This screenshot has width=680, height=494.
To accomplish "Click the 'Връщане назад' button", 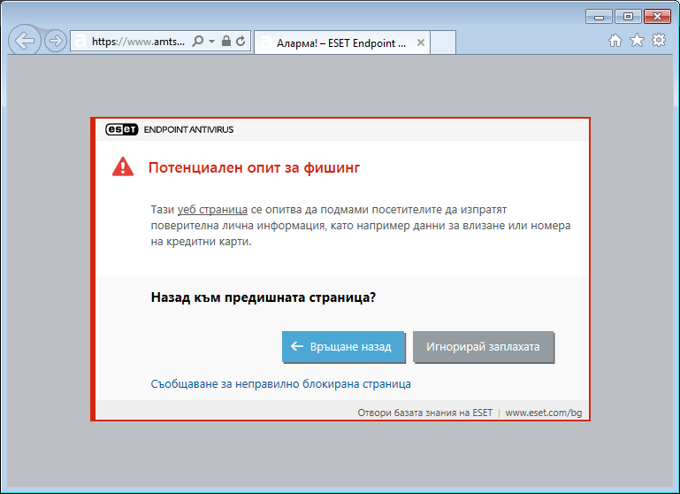I will [x=343, y=346].
